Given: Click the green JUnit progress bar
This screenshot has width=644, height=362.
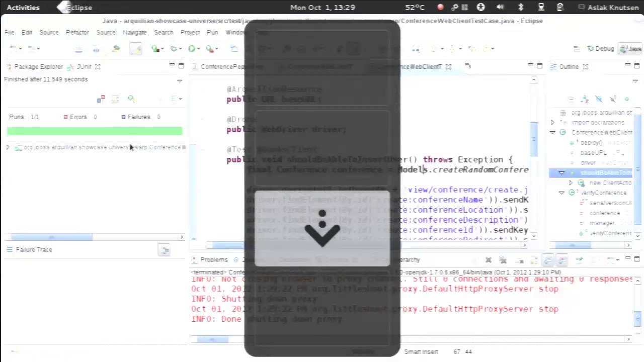Looking at the screenshot, I should pyautogui.click(x=95, y=131).
